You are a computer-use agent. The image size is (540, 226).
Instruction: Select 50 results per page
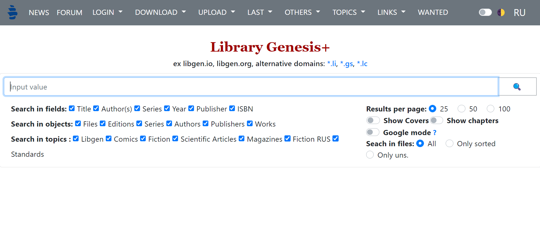[461, 109]
